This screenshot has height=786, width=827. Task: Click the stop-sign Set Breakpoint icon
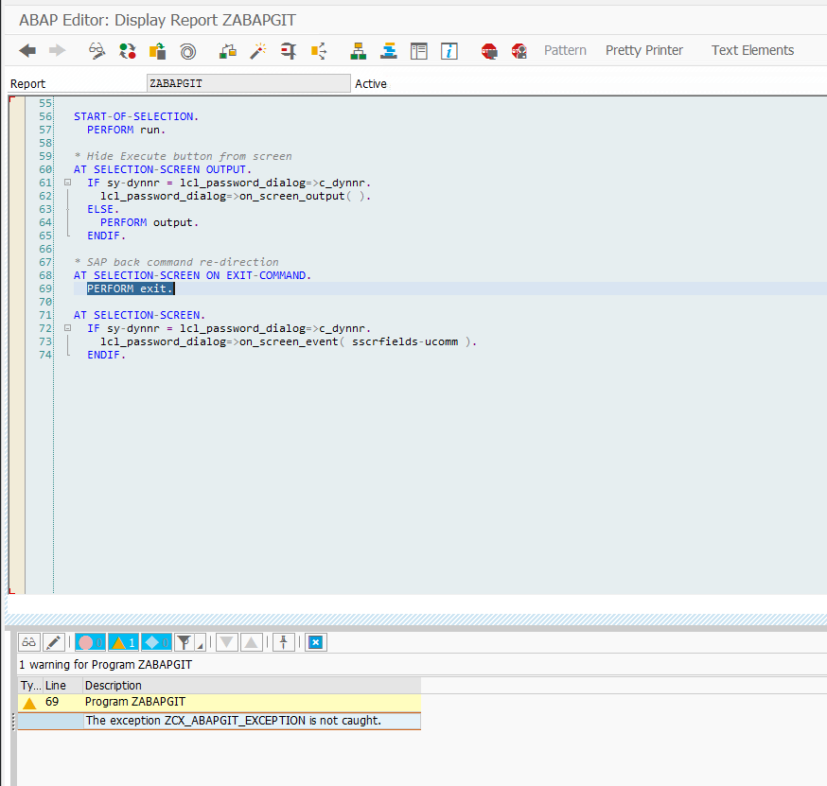coord(489,51)
